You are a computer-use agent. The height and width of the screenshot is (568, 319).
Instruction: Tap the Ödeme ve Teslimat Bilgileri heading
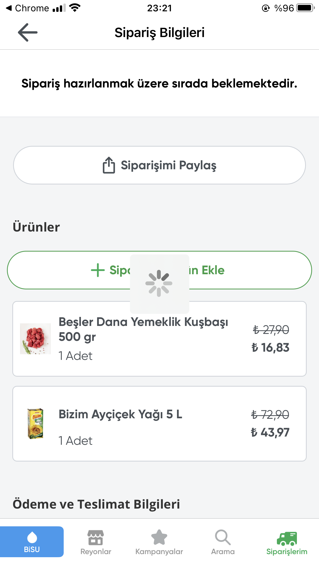point(96,504)
